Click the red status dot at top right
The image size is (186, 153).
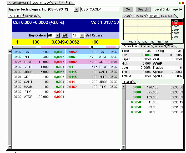(x=183, y=3)
